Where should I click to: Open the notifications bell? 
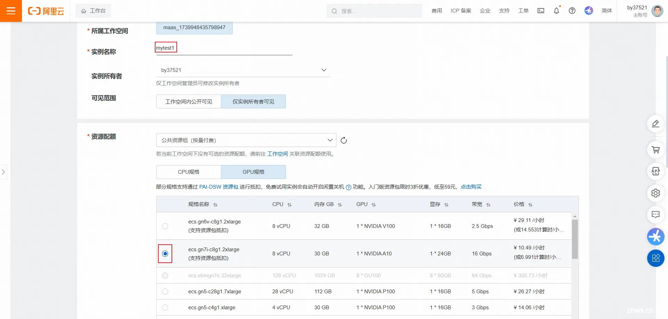tap(556, 11)
